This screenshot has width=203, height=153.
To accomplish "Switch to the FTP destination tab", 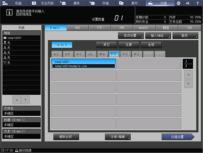I will pyautogui.click(x=100, y=28).
